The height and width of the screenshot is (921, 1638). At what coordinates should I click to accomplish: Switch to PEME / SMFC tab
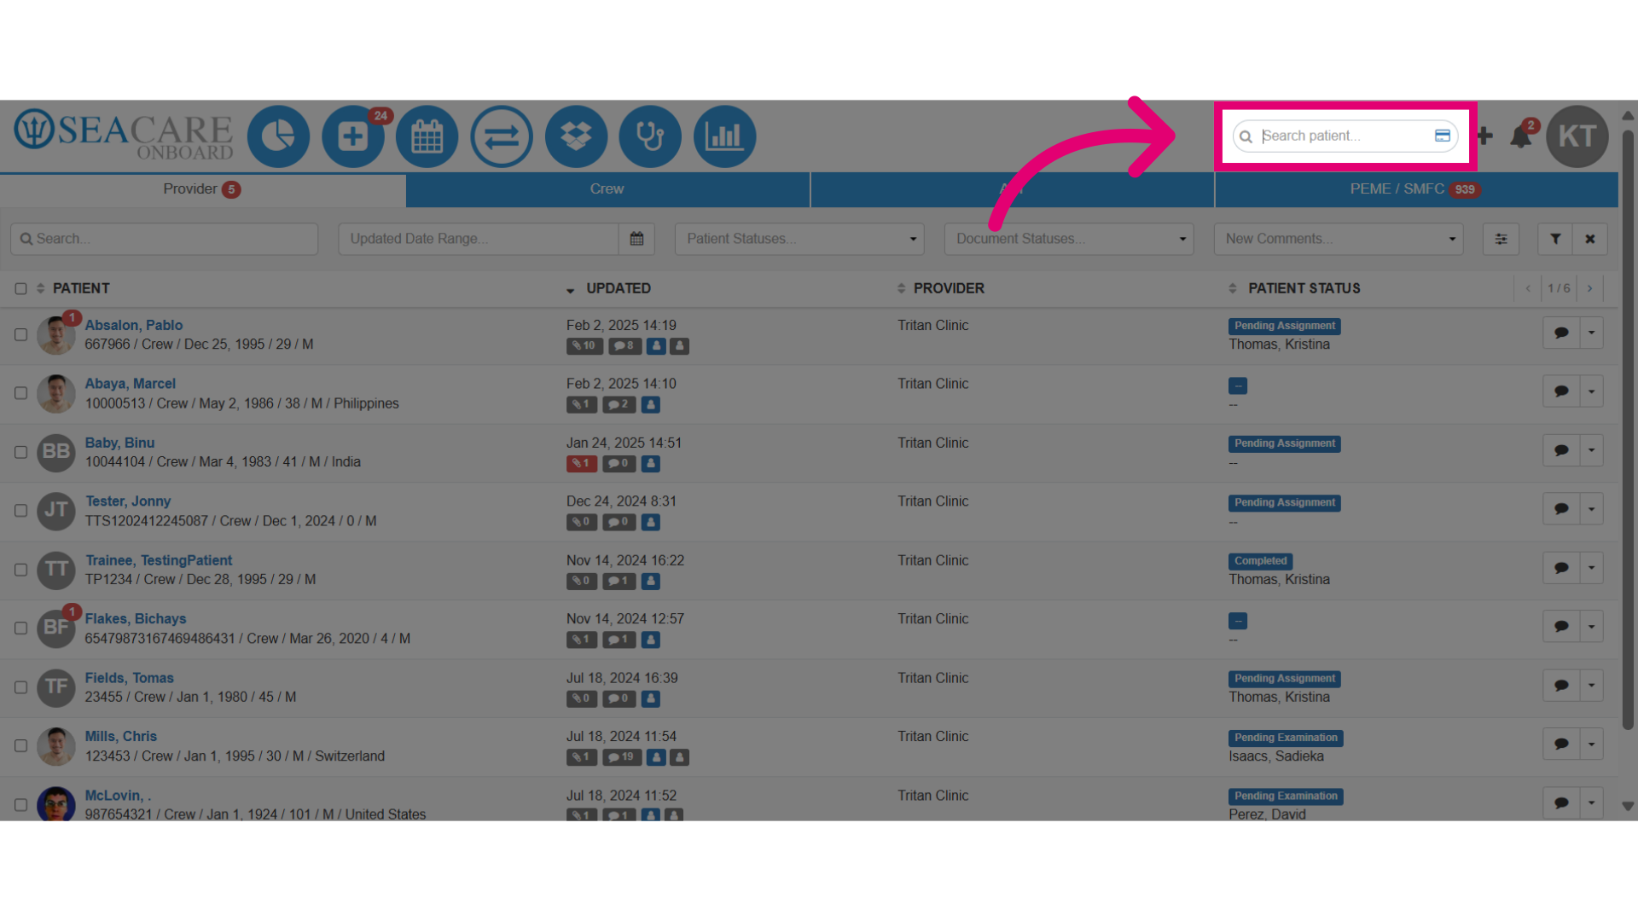(1415, 189)
